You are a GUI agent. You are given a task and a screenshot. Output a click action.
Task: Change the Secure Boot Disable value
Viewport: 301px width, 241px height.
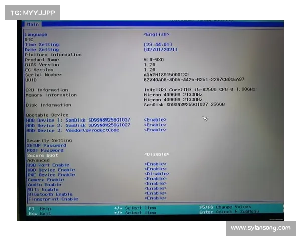[x=157, y=154]
